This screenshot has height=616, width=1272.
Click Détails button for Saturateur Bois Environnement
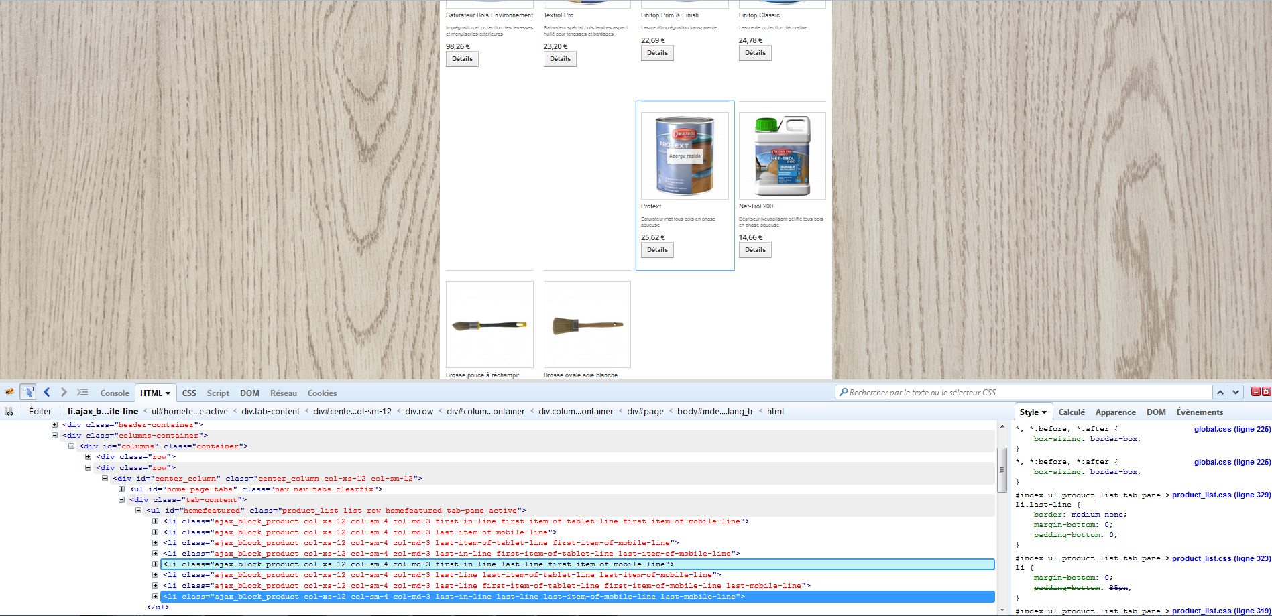coord(462,59)
